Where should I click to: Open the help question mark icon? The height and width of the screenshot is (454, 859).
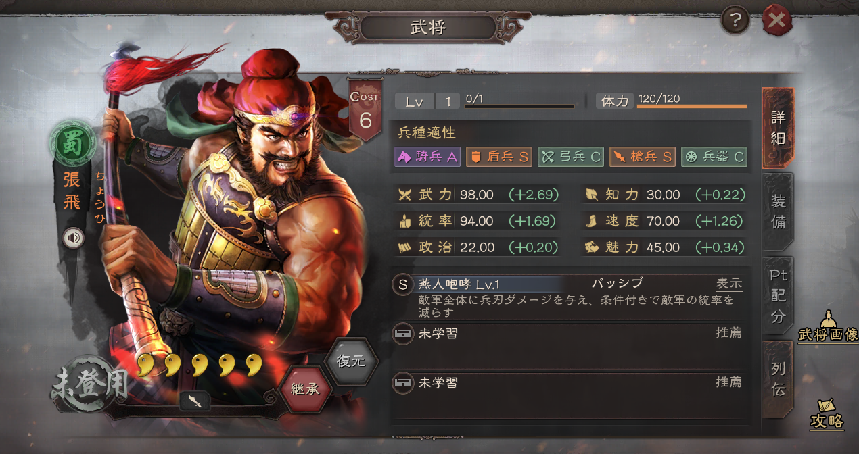[735, 22]
